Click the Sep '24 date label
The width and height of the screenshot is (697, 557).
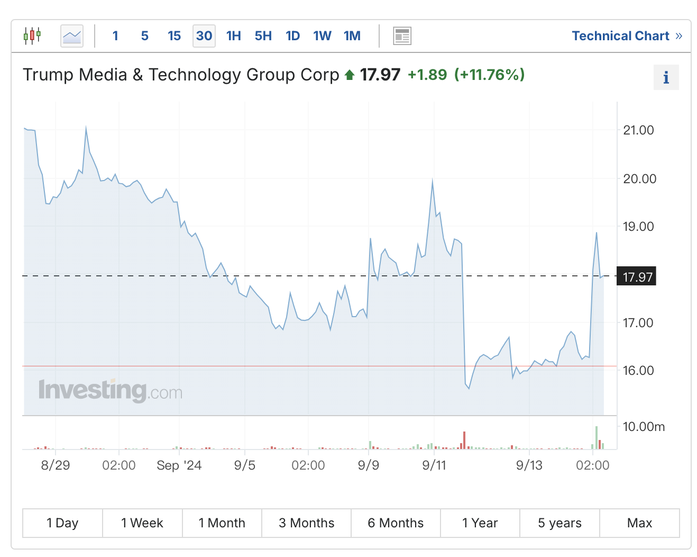pyautogui.click(x=179, y=465)
